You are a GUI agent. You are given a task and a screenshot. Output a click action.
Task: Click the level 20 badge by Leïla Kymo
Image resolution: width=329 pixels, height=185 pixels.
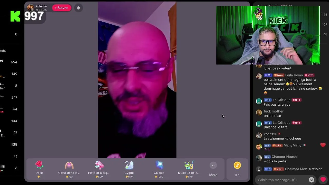pyautogui.click(x=268, y=75)
